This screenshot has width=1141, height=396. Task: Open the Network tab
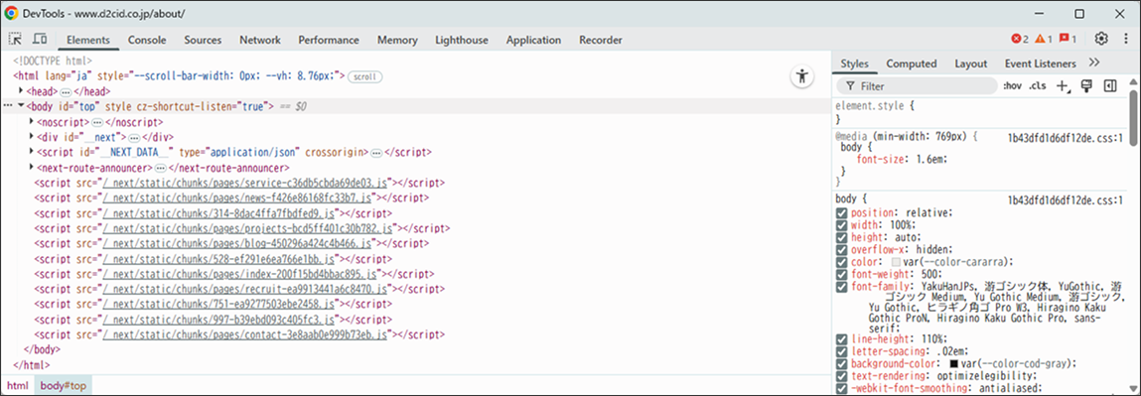[260, 40]
